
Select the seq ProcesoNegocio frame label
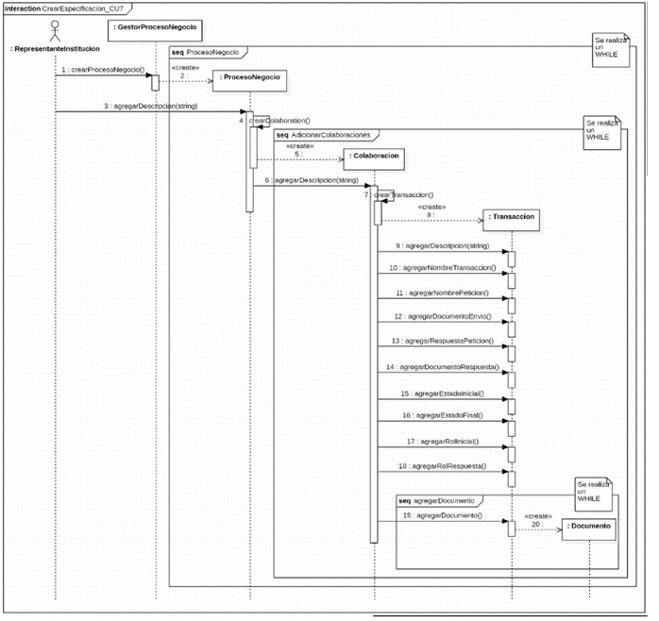(207, 51)
